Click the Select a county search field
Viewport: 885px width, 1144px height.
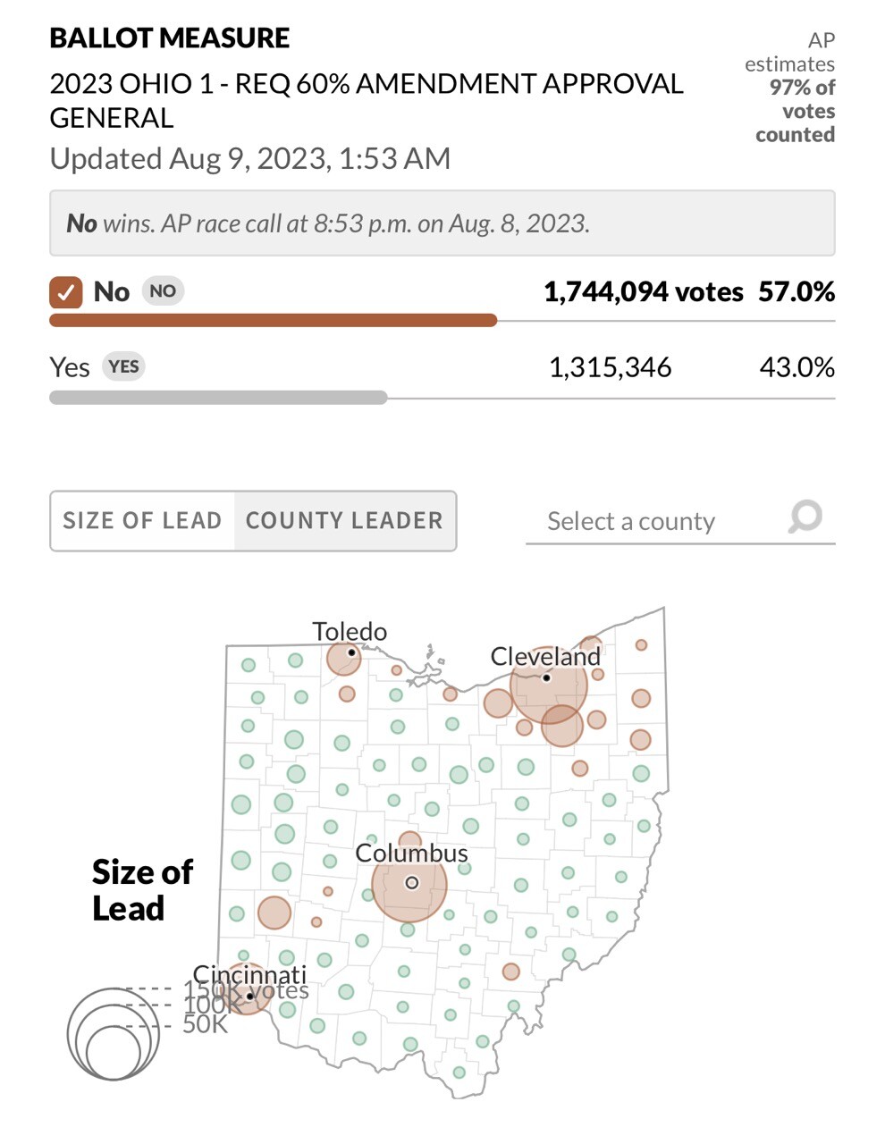653,521
